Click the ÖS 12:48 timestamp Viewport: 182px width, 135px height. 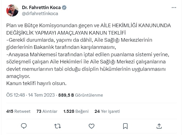pos(15,95)
